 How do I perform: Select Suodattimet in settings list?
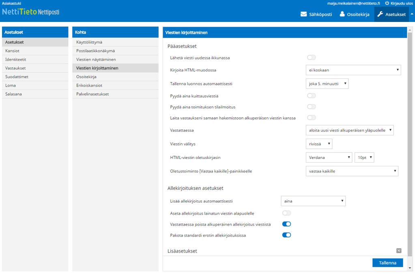pos(35,77)
